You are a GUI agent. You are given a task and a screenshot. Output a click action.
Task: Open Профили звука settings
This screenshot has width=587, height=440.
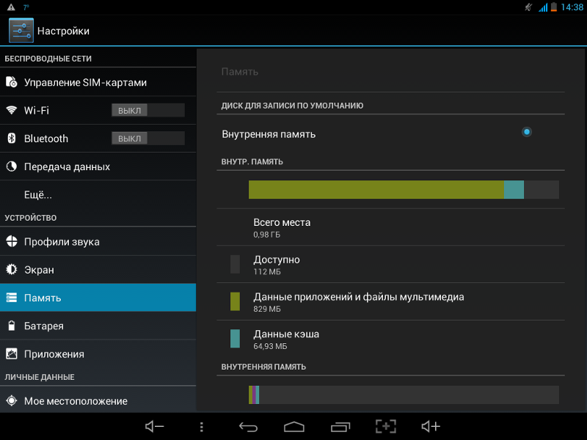pos(98,241)
